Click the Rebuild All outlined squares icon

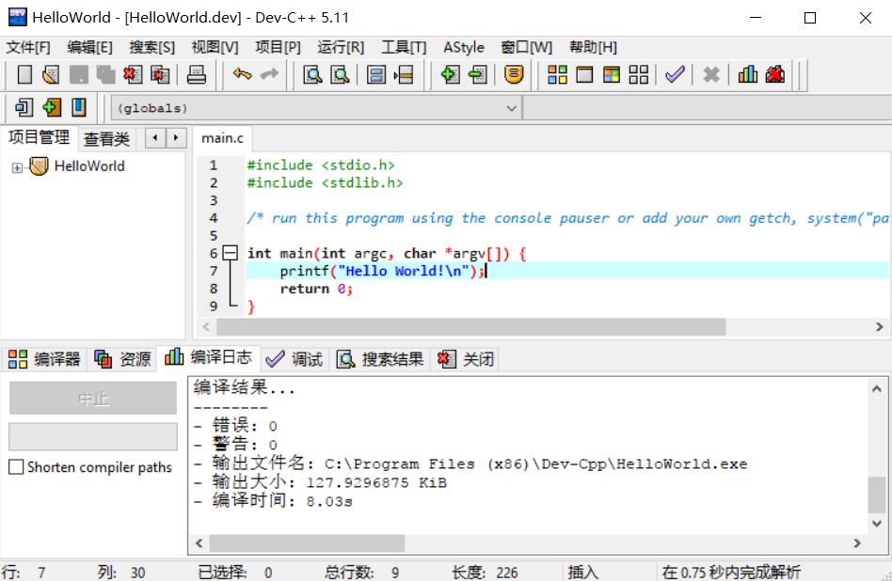coord(638,74)
